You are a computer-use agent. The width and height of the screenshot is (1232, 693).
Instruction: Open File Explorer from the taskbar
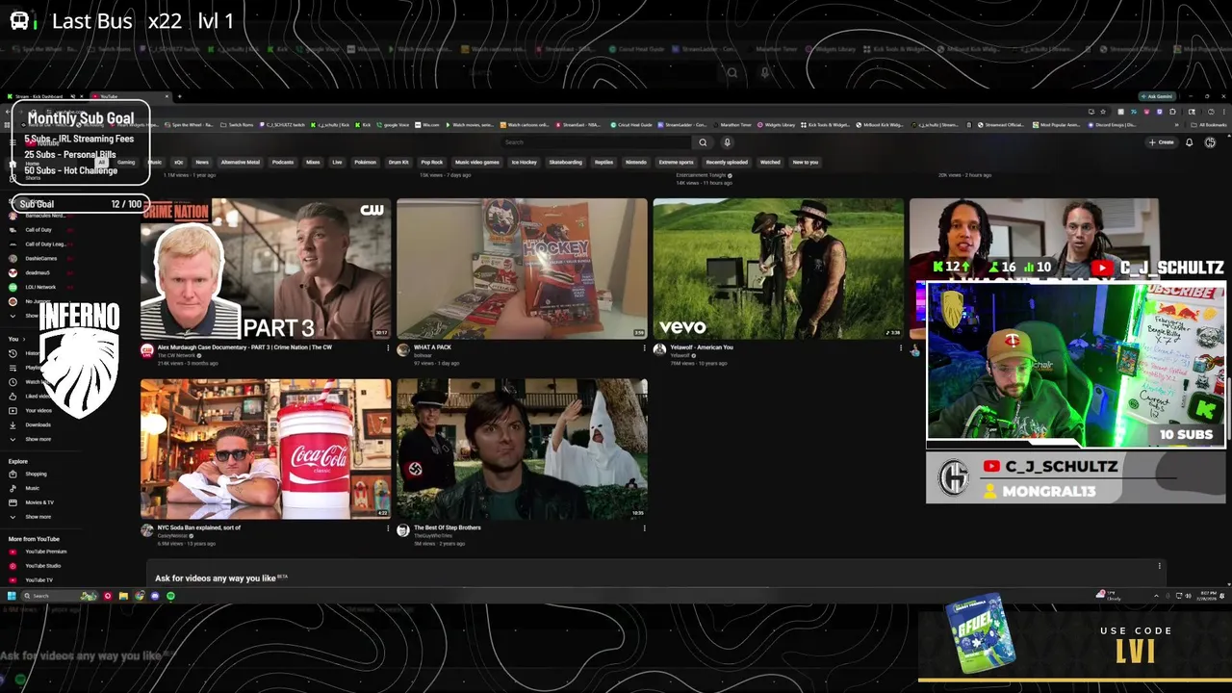123,596
